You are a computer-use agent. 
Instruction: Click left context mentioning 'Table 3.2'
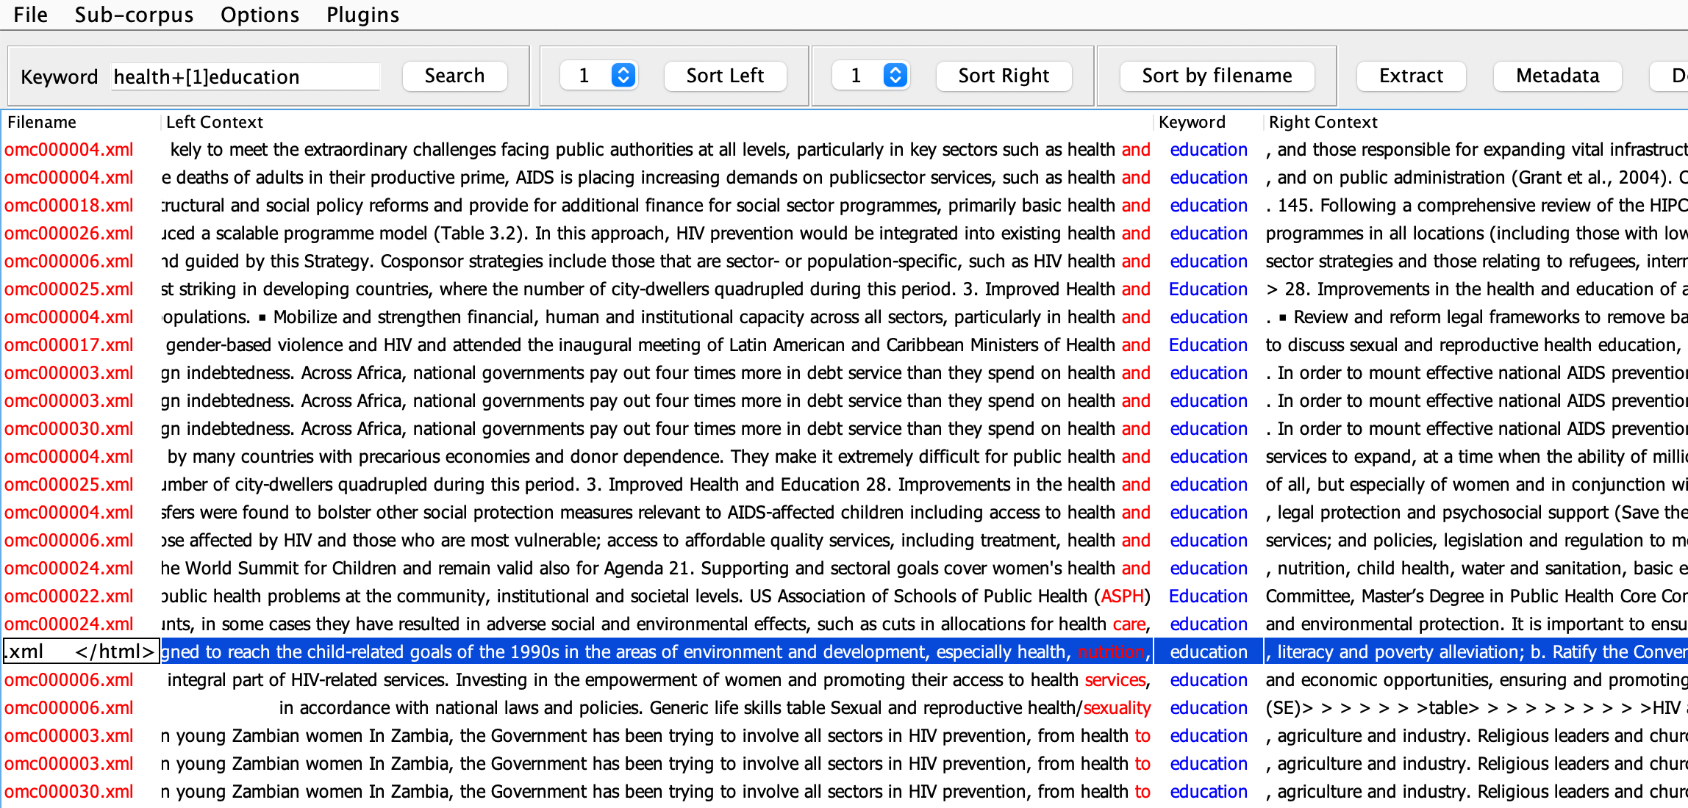coord(656,234)
